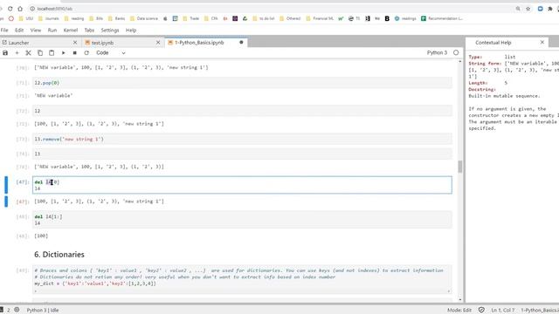
Task: Open the Tabs menu
Action: click(x=89, y=31)
